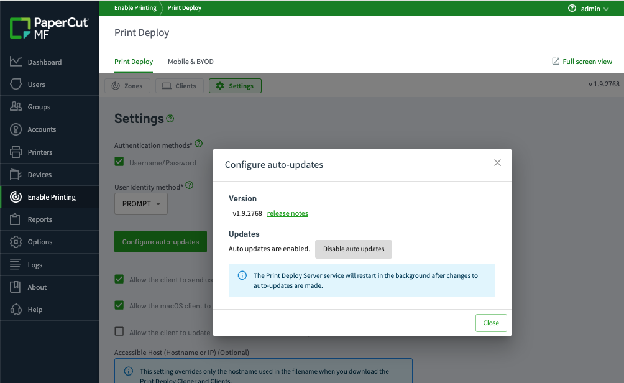
Task: Click the Users icon in sidebar
Action: pyautogui.click(x=16, y=84)
